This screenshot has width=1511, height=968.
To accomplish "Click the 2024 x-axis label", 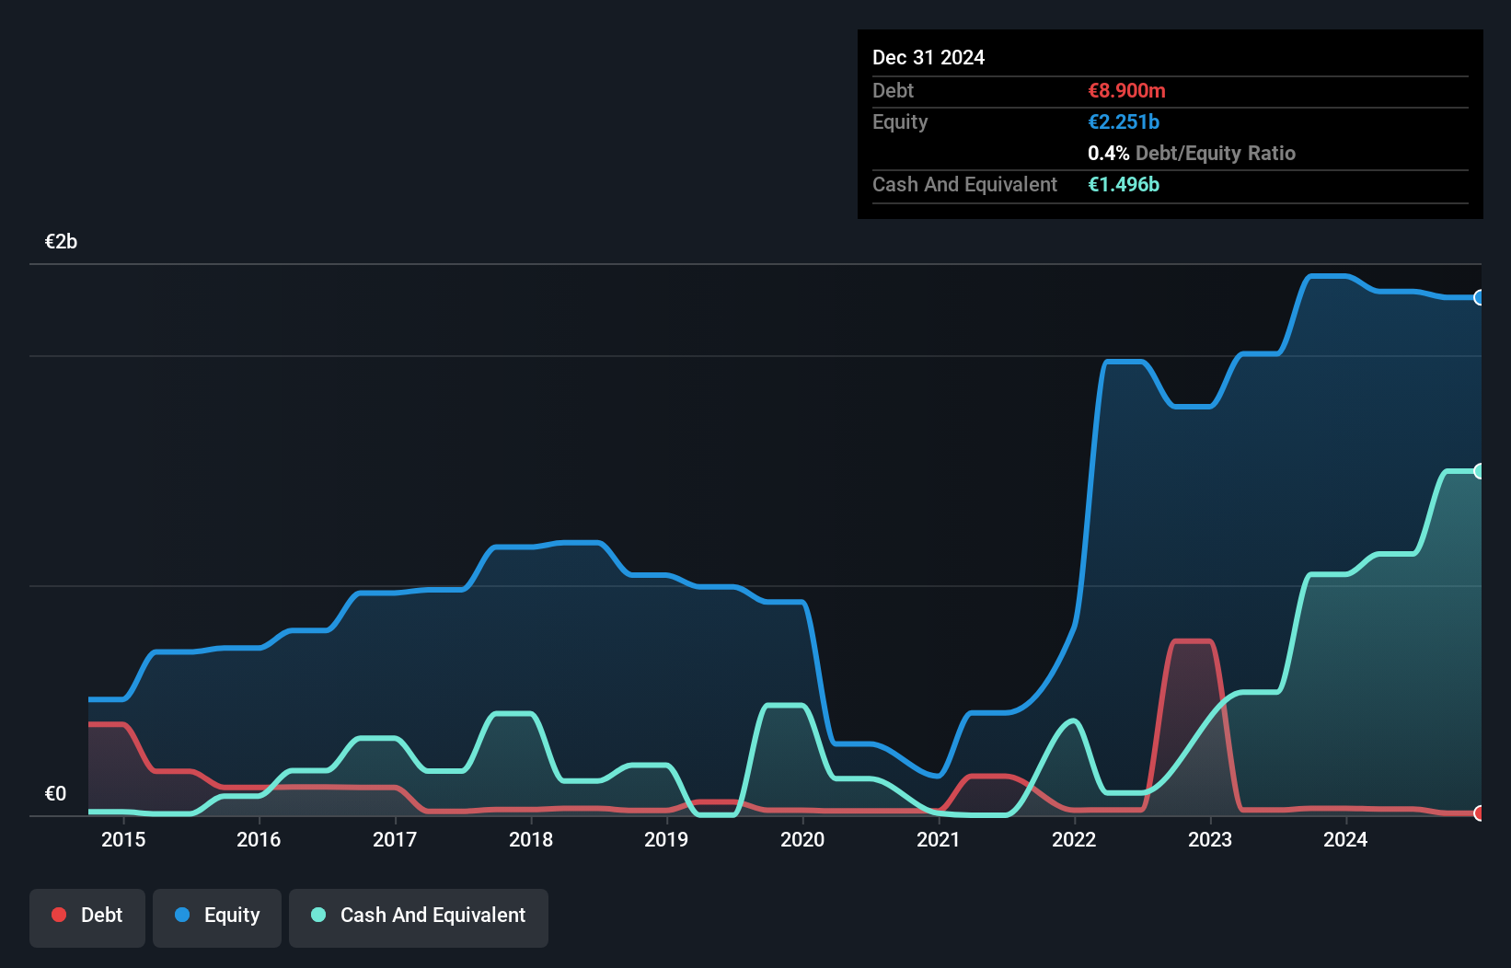I will [1345, 839].
